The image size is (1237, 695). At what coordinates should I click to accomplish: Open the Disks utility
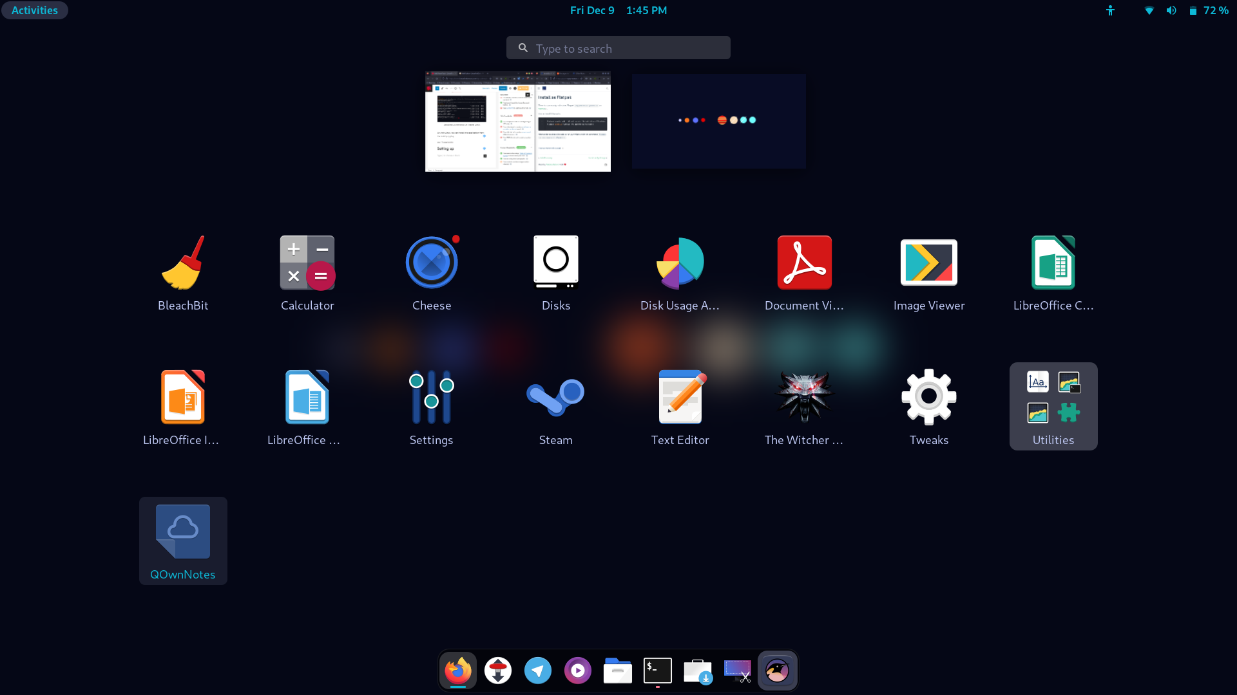[555, 262]
